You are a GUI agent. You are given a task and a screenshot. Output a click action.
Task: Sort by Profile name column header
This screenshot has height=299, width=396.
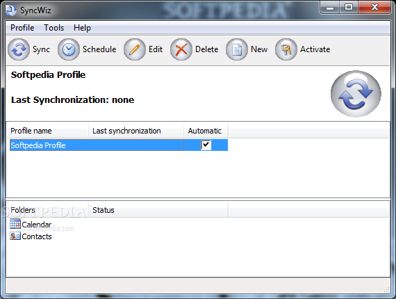coord(47,131)
